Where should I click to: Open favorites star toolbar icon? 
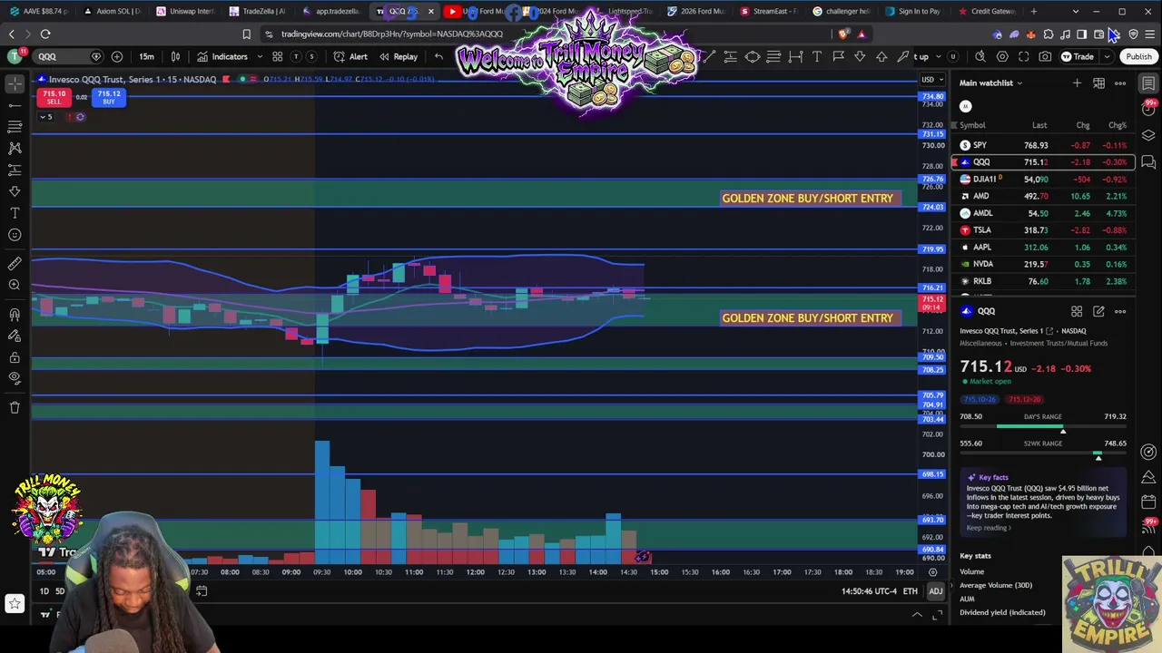point(15,603)
